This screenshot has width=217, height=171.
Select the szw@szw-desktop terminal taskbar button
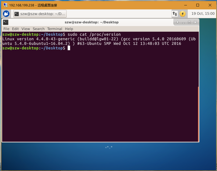tap(40, 14)
